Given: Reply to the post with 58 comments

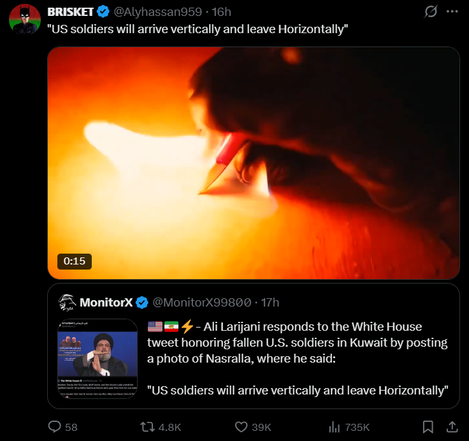Looking at the screenshot, I should (63, 426).
